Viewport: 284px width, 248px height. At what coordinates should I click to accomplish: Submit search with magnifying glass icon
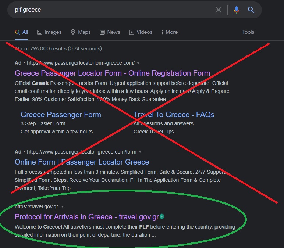pos(251,10)
